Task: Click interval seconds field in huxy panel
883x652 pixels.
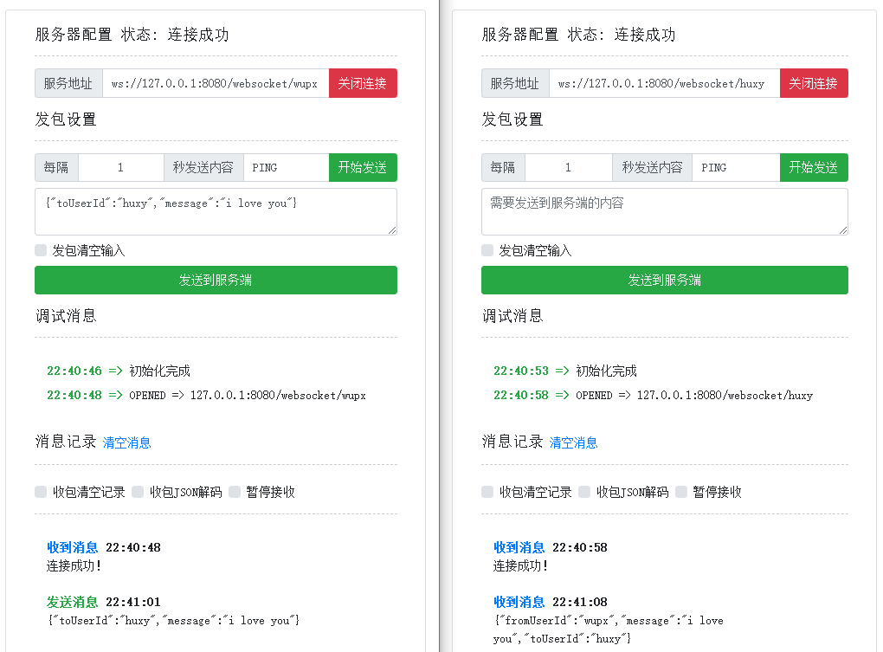Action: pos(569,167)
